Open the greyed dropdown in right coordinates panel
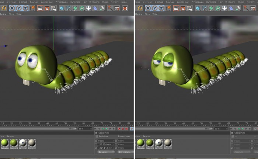This screenshot has width=258, height=159. (x=242, y=152)
